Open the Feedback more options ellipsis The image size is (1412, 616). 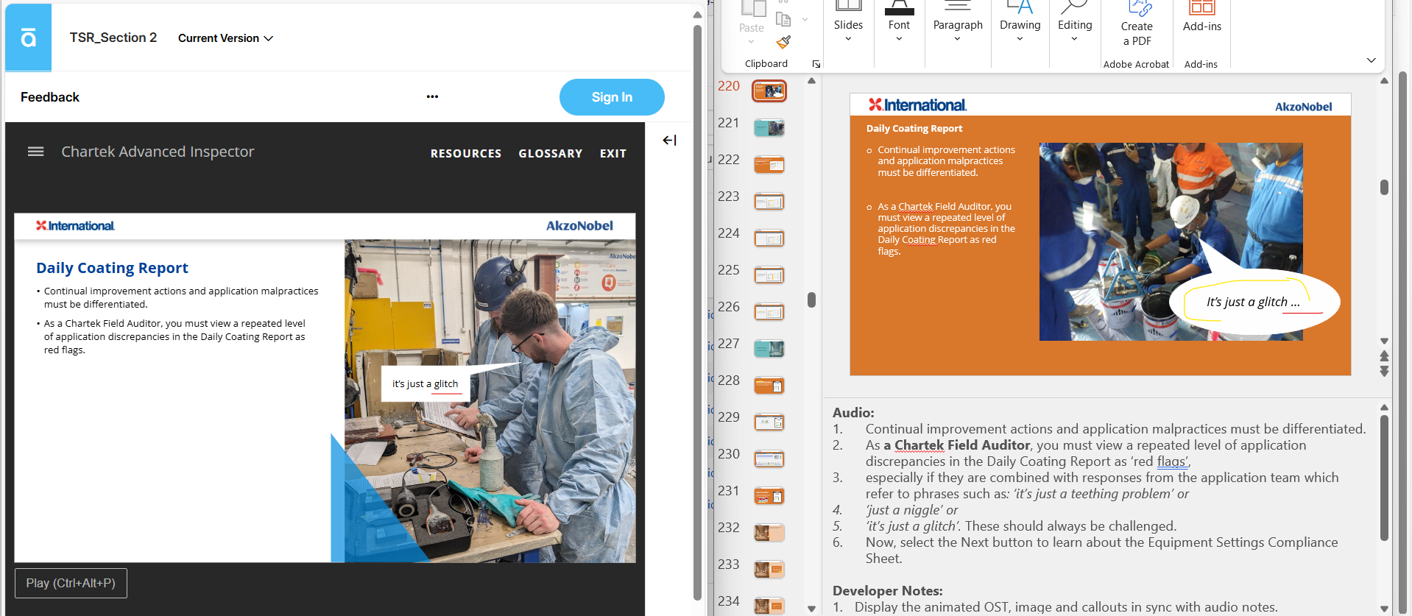click(432, 96)
